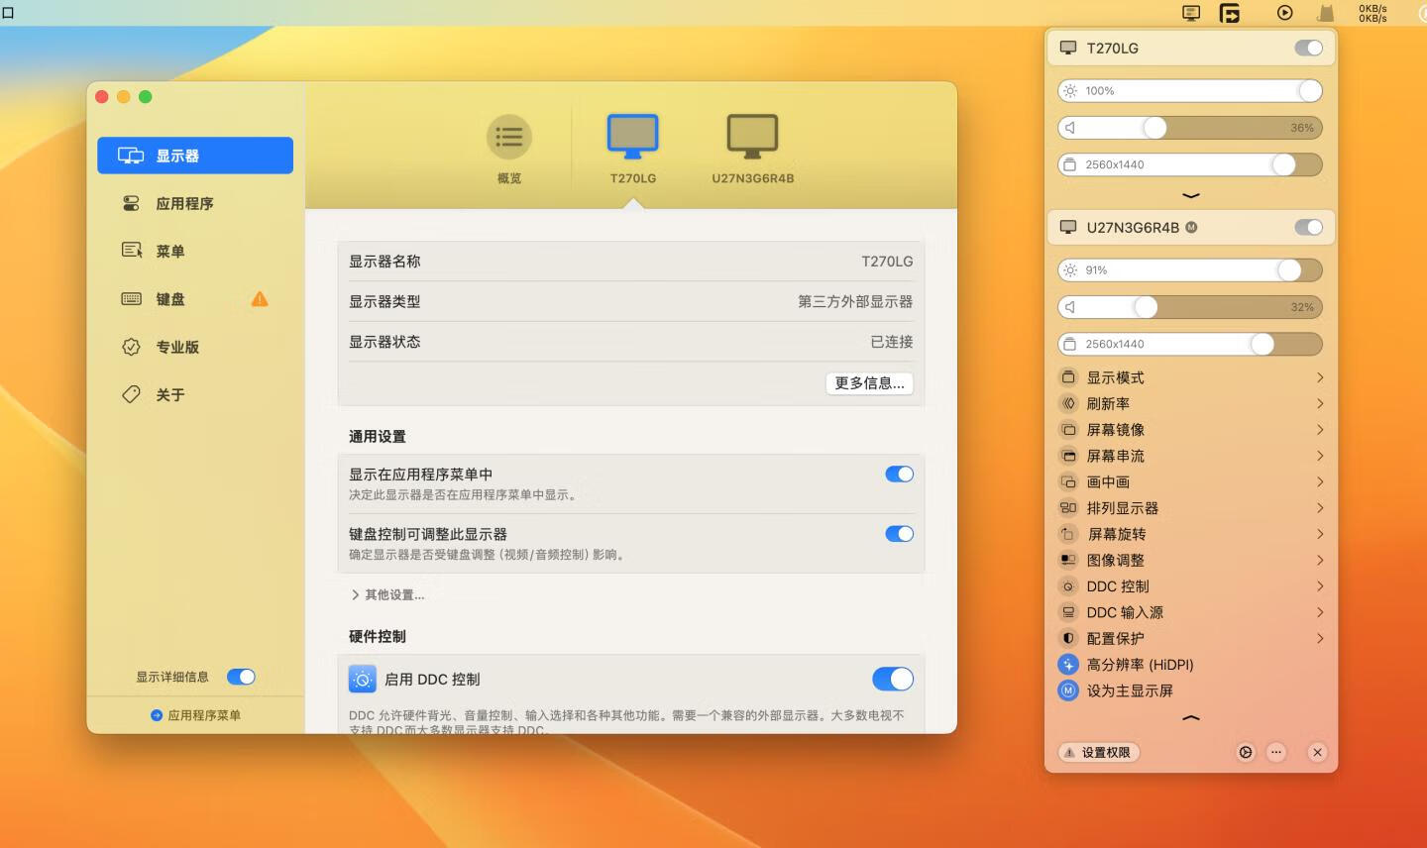
Task: Click the 配置保护 row chevron arrow
Action: (x=1320, y=638)
